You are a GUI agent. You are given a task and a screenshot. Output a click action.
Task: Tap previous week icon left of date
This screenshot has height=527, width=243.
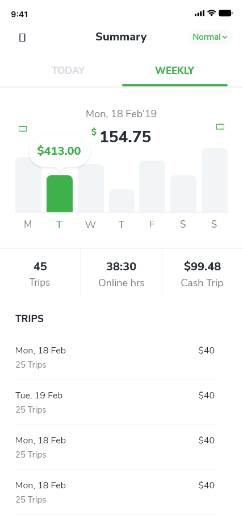pos(23,129)
